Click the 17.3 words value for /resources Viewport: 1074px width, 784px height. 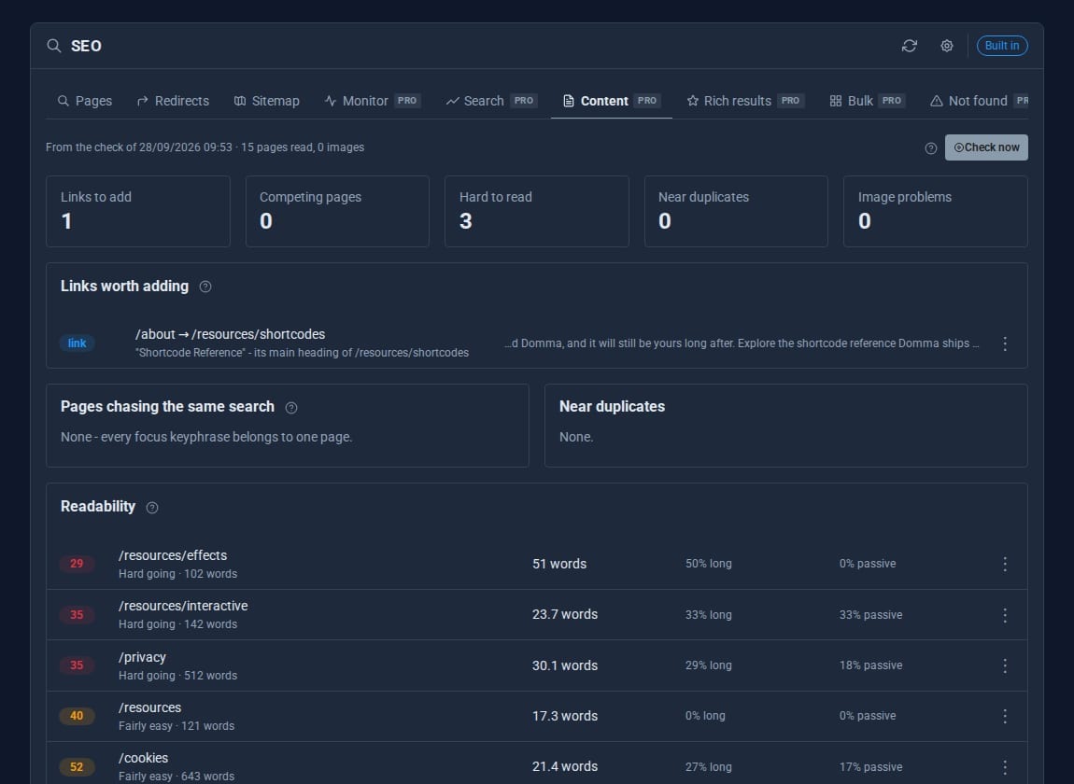564,716
